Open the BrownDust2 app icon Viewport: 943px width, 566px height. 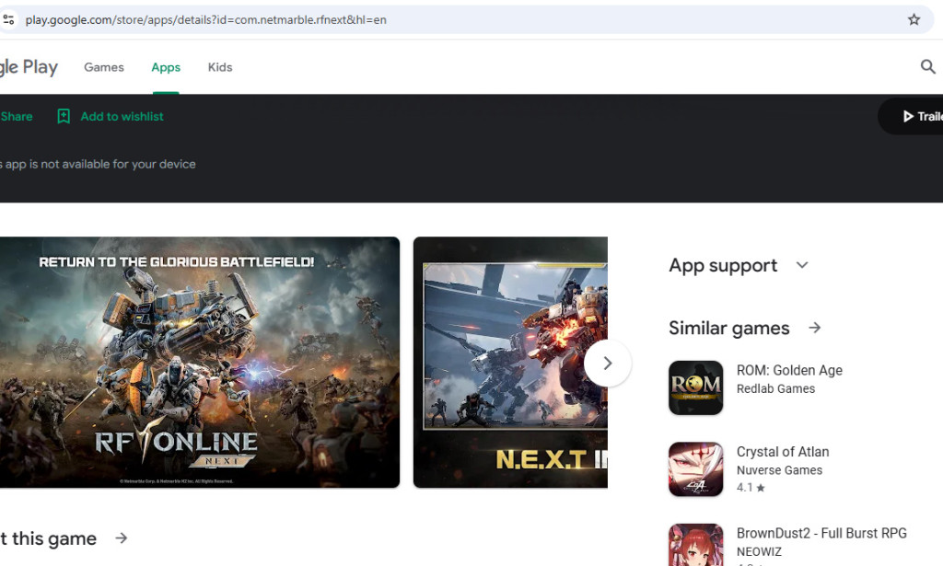pyautogui.click(x=695, y=546)
